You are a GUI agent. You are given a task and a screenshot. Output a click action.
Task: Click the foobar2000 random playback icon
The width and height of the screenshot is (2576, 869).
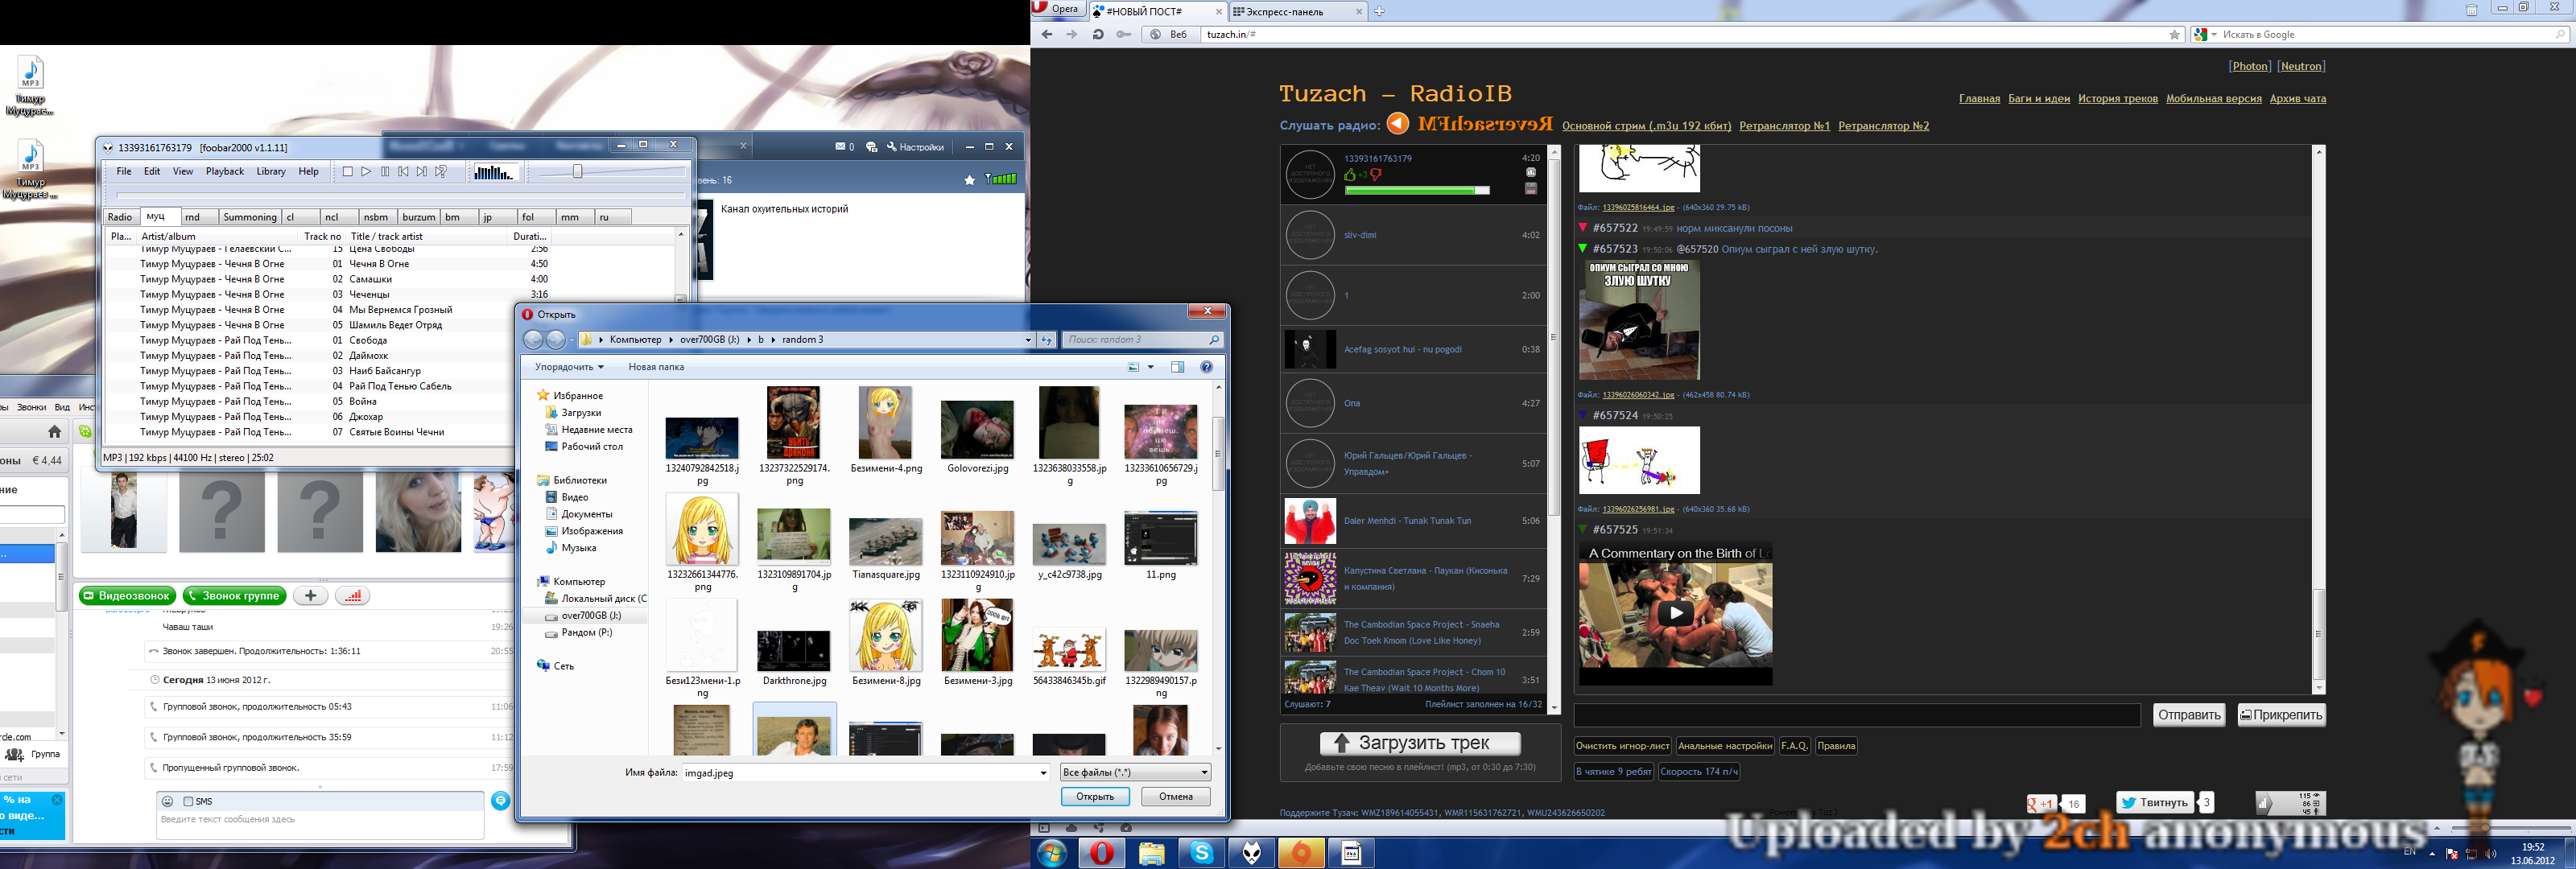(441, 172)
